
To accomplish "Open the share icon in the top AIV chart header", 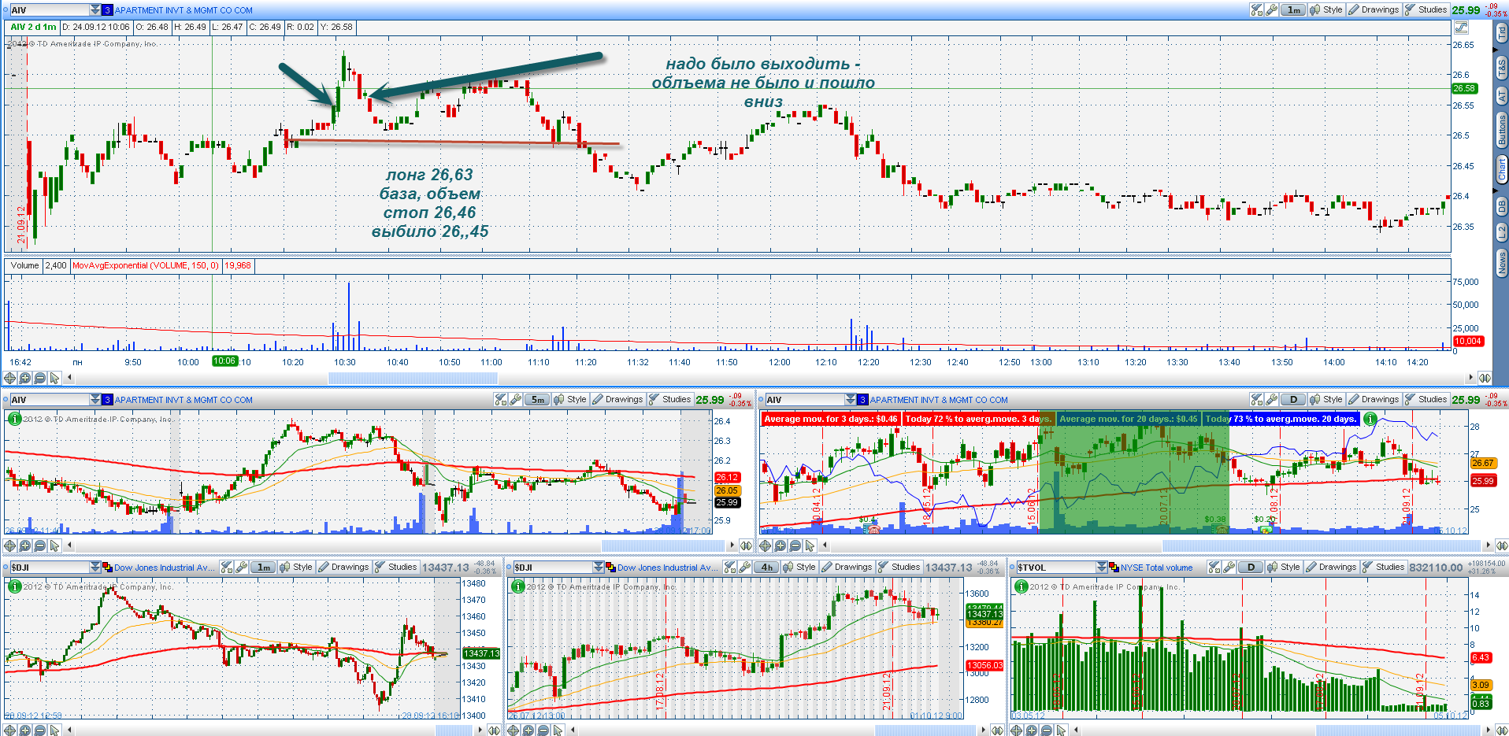I will (1256, 10).
